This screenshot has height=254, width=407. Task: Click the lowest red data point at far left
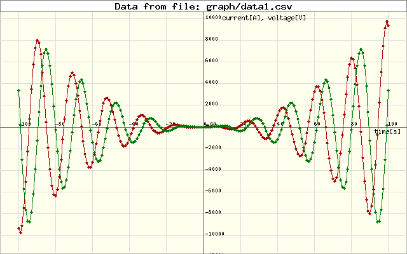click(20, 232)
